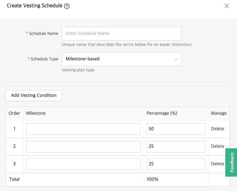Click the Milestone field in row 2
The height and width of the screenshot is (191, 237).
pyautogui.click(x=83, y=147)
